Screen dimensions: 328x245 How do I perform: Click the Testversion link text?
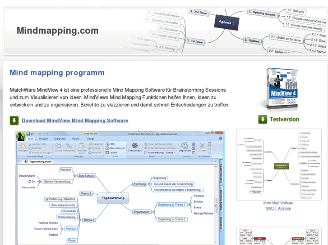(284, 119)
